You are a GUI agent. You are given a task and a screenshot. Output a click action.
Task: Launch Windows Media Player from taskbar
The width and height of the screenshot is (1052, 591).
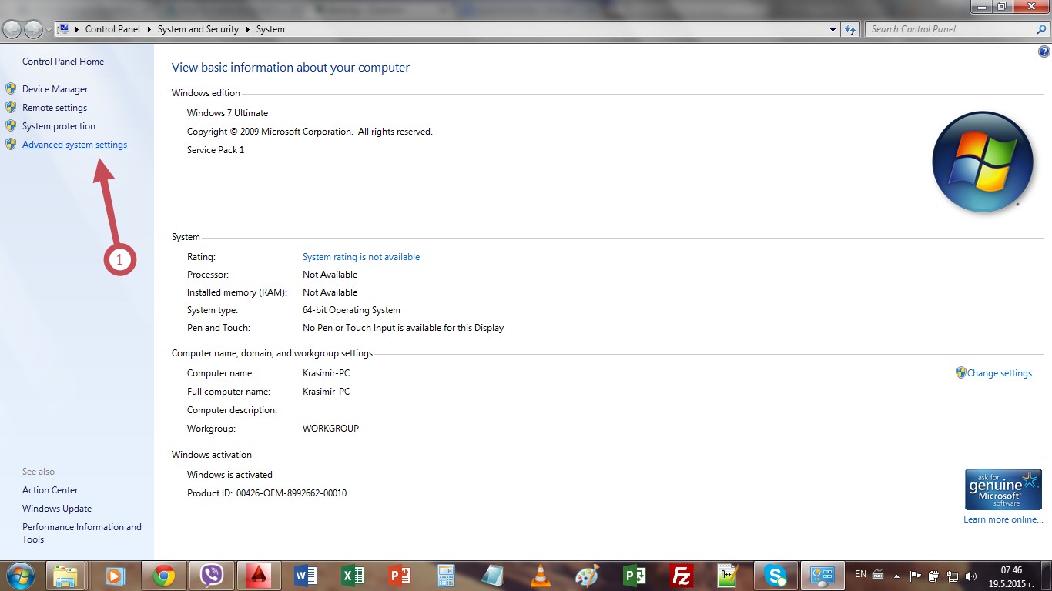click(115, 576)
